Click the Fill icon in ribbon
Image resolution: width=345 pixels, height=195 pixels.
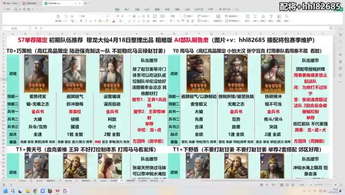(248, 17)
